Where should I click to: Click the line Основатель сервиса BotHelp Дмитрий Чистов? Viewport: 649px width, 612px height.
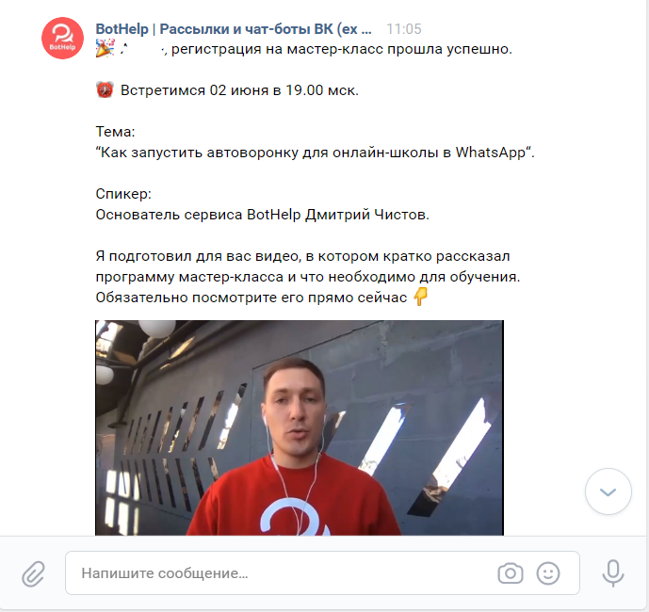[263, 215]
